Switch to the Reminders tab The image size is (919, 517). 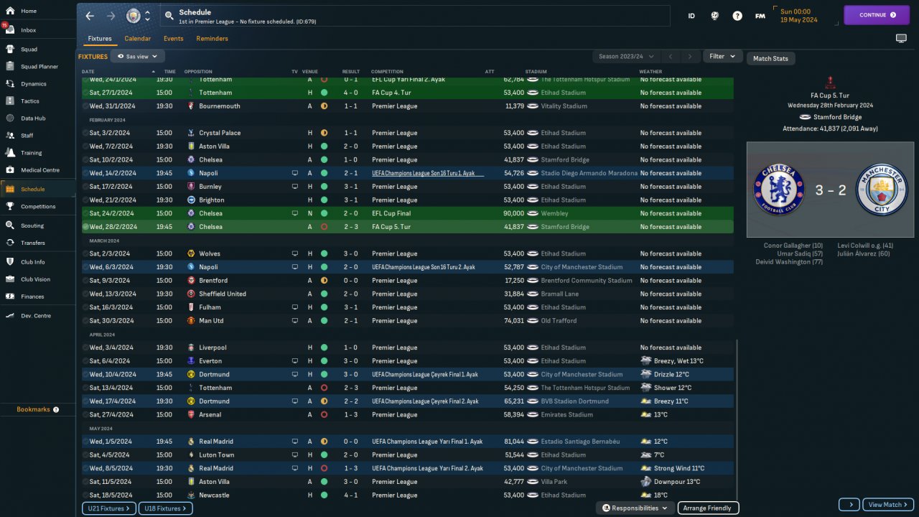[212, 39]
